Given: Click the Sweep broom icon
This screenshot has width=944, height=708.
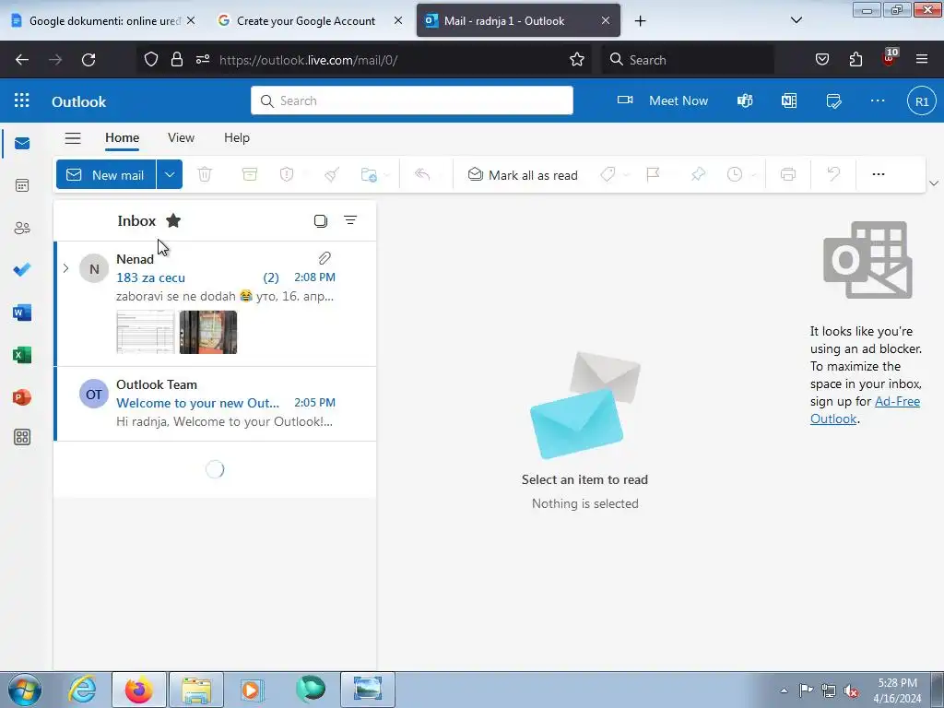Looking at the screenshot, I should point(332,174).
